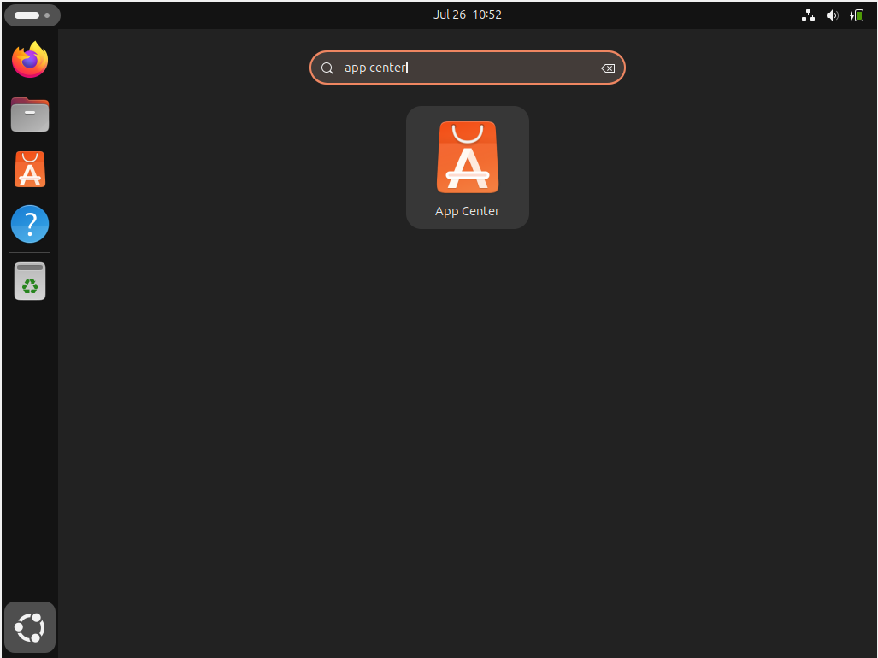Click the small dot next to the workspace pill
This screenshot has height=658, width=878.
click(47, 15)
